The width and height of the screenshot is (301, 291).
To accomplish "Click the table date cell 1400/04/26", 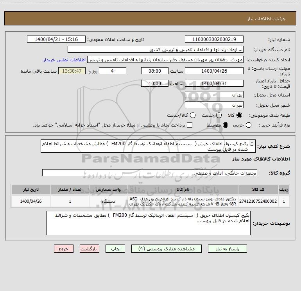I will [x=31, y=201].
